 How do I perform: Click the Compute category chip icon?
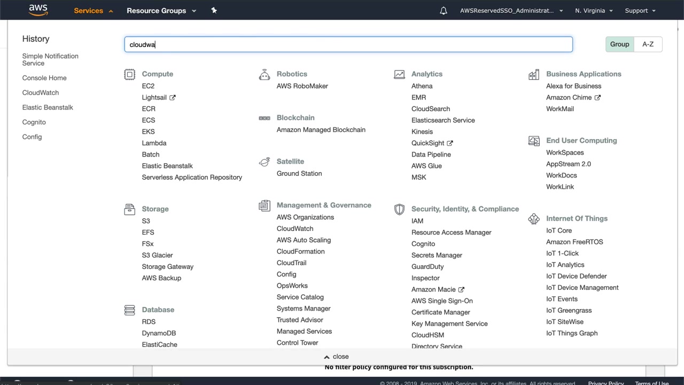129,74
